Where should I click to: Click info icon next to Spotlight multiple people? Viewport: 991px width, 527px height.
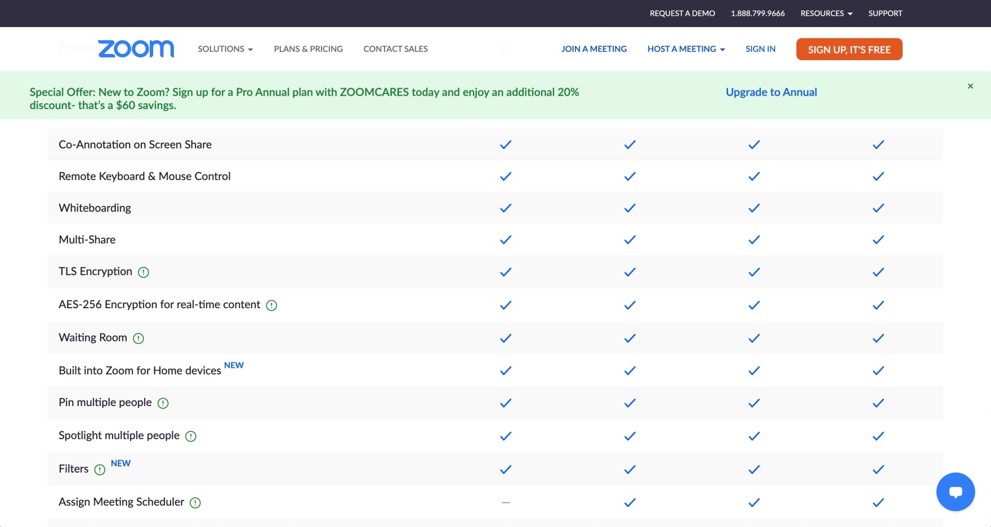pos(191,436)
